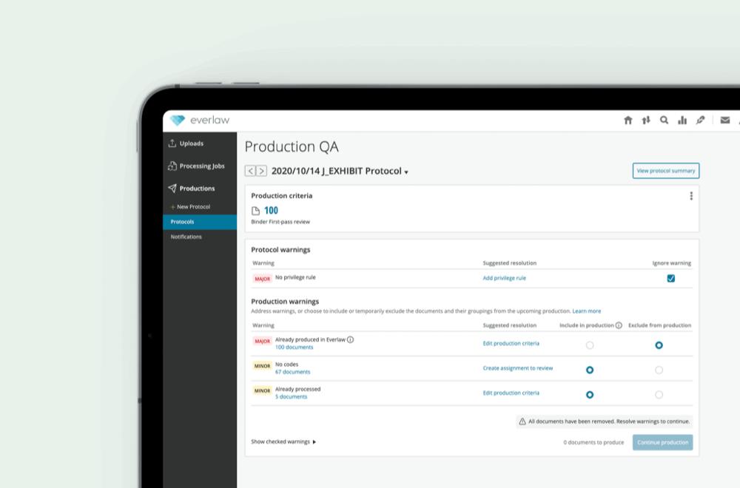Select Exclude from production for Already processed row
Viewport: 740px width, 488px height.
[x=659, y=395]
